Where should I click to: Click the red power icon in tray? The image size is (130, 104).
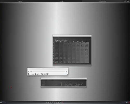[x=129, y=102]
